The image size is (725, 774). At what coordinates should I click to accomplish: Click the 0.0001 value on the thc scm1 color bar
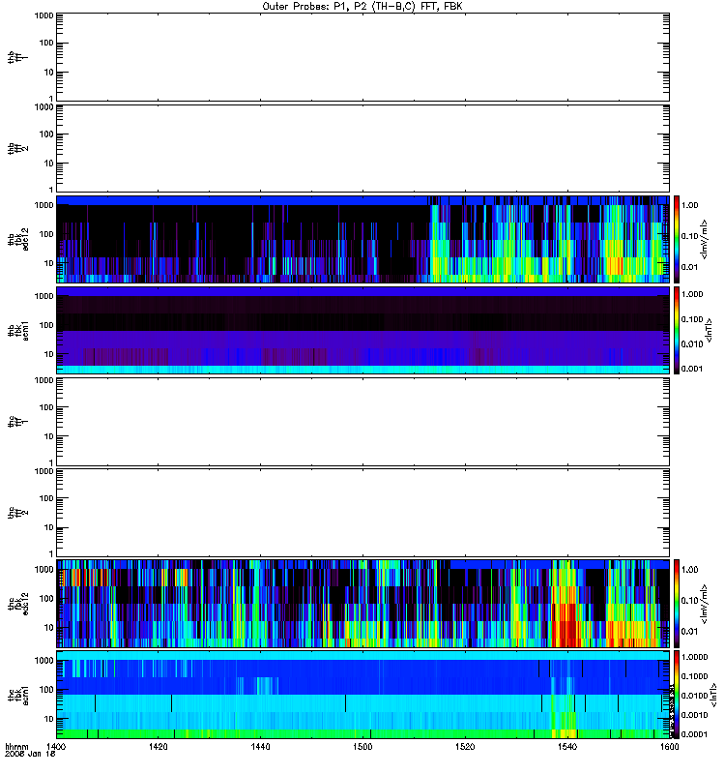pyautogui.click(x=694, y=734)
